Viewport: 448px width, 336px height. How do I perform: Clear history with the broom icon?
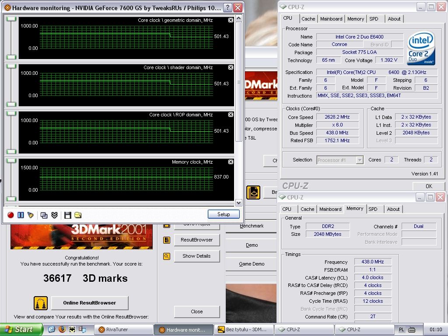[31, 215]
